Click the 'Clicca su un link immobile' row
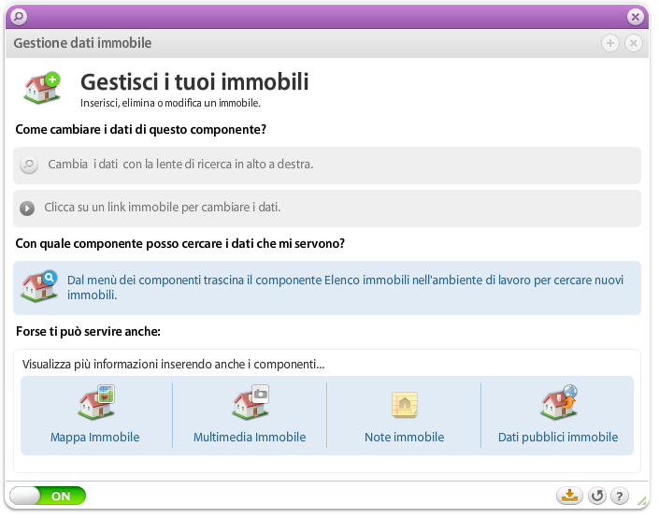Image resolution: width=659 pixels, height=518 pixels. coord(327,209)
